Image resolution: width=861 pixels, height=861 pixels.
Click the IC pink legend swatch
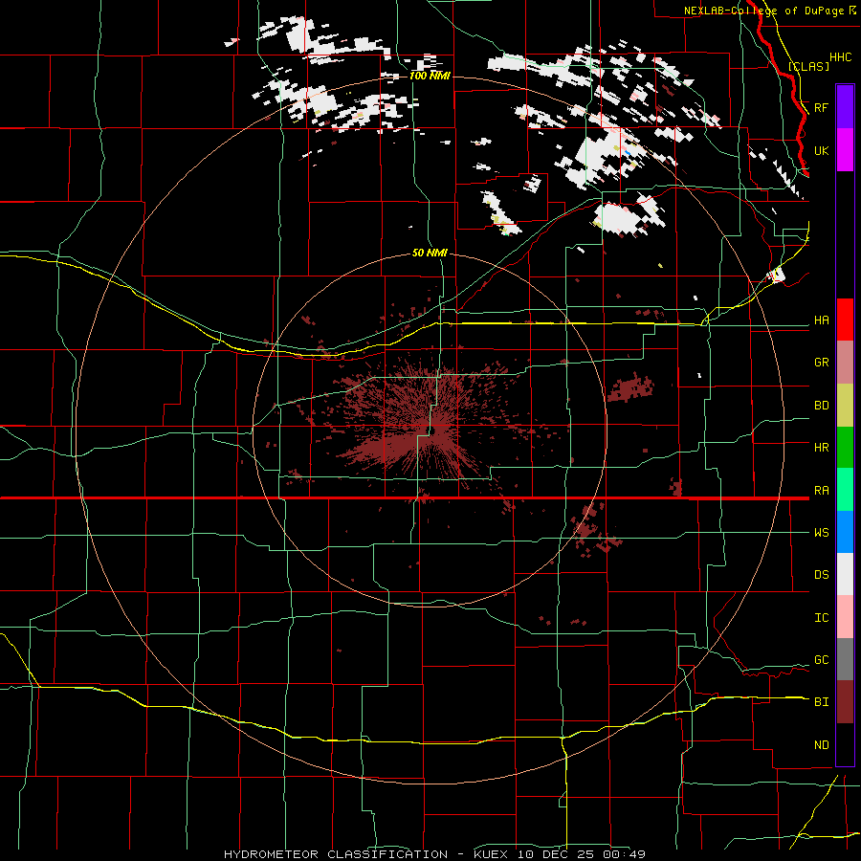(x=845, y=617)
